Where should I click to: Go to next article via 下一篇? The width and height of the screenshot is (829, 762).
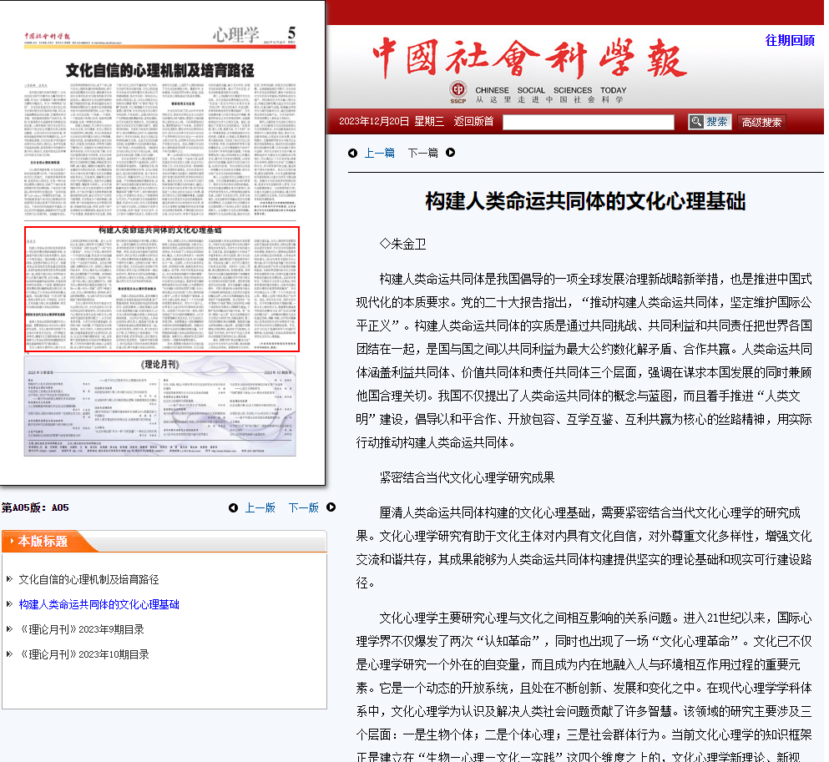(x=422, y=153)
